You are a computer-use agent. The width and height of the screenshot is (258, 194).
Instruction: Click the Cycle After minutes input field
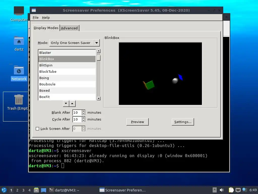pos(77,119)
